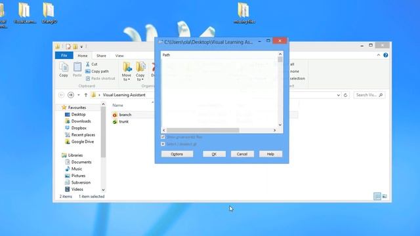Viewport: 420px width, 236px height.
Task: Select the View ribbon tab
Action: (119, 56)
